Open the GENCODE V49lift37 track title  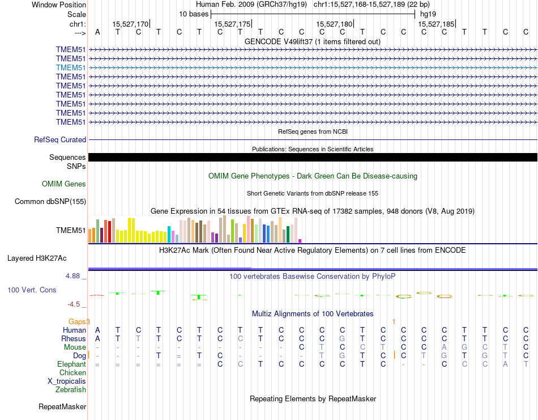tap(313, 42)
